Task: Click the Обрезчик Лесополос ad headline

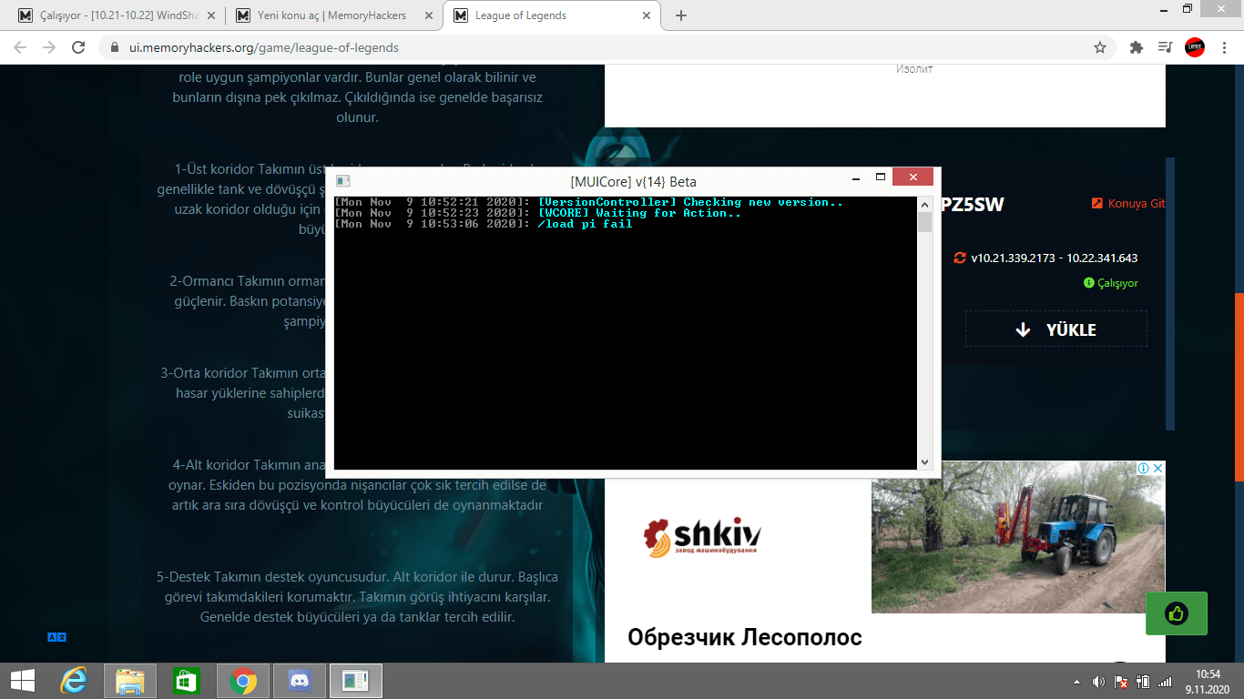Action: pyautogui.click(x=744, y=637)
